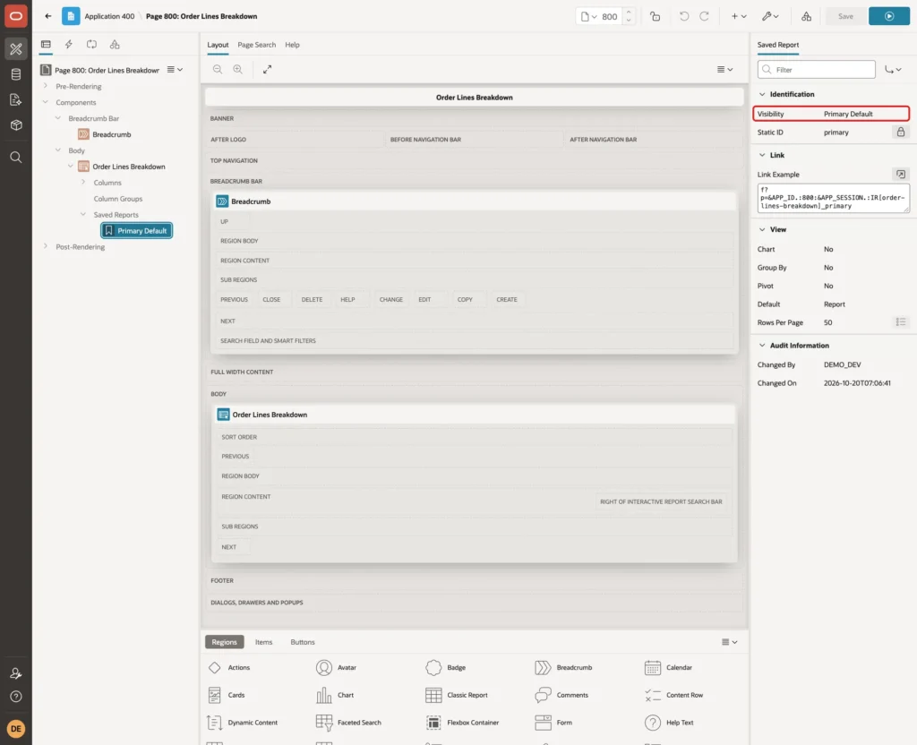Click the Redo icon
The width and height of the screenshot is (917, 745).
(704, 16)
